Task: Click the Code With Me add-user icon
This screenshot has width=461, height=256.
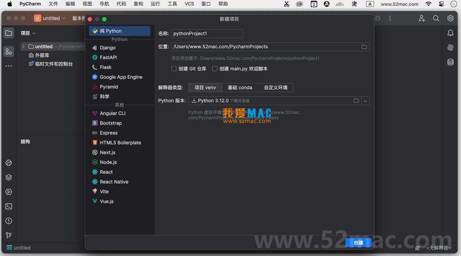Action: pos(422,18)
